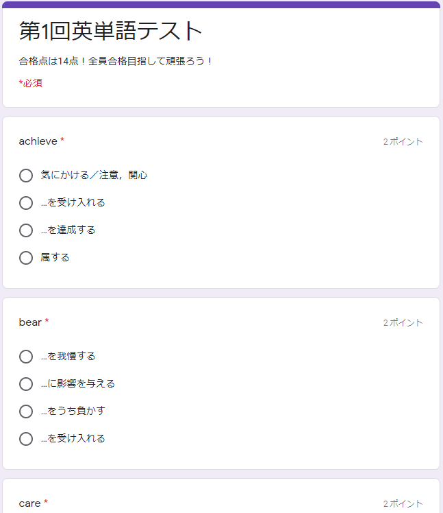Click the text label …を我慢する

coord(68,356)
